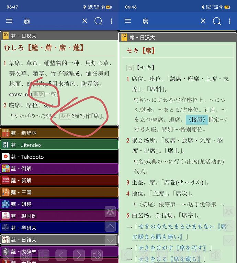Tap floating favorite star button on 莚 screen
The height and width of the screenshot is (263, 237).
[x=26, y=255]
